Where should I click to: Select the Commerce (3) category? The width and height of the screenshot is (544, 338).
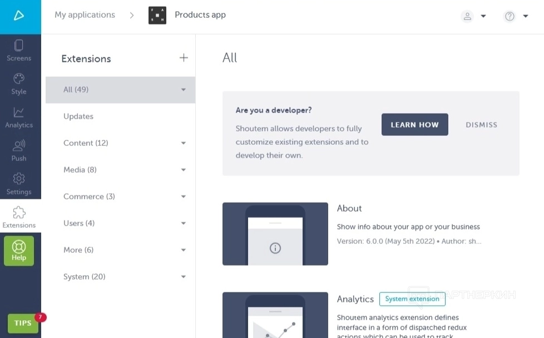(x=89, y=197)
